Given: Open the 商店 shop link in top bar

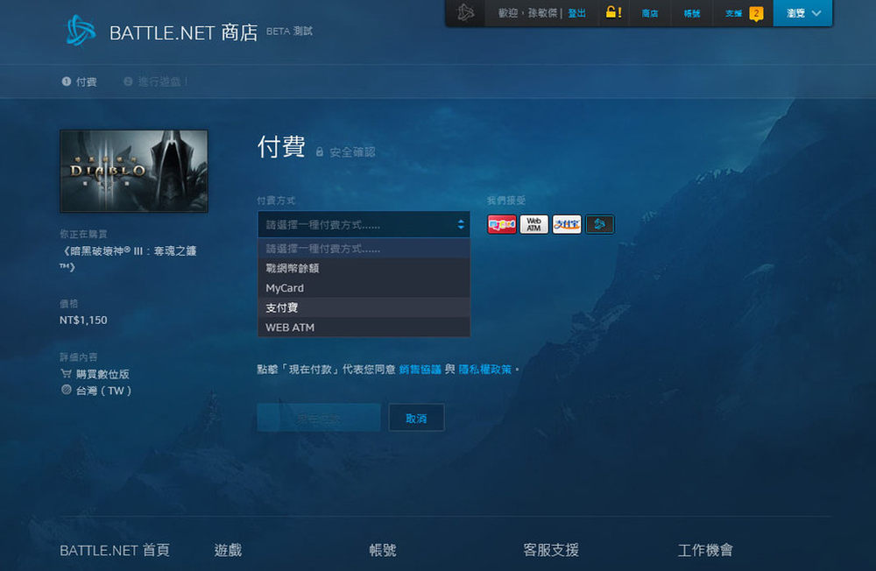Looking at the screenshot, I should [x=650, y=13].
